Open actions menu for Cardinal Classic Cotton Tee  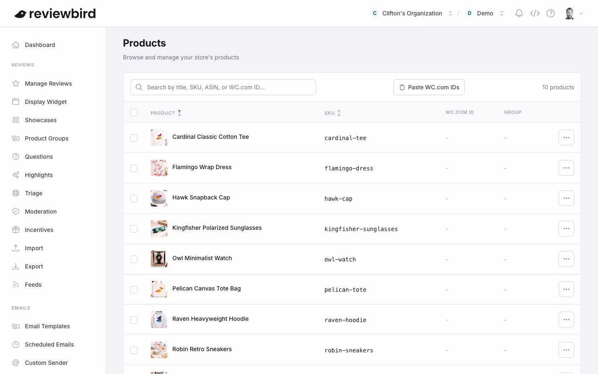(x=566, y=138)
